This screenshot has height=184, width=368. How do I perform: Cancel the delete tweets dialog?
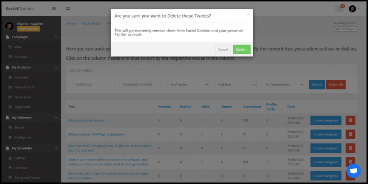click(x=223, y=49)
